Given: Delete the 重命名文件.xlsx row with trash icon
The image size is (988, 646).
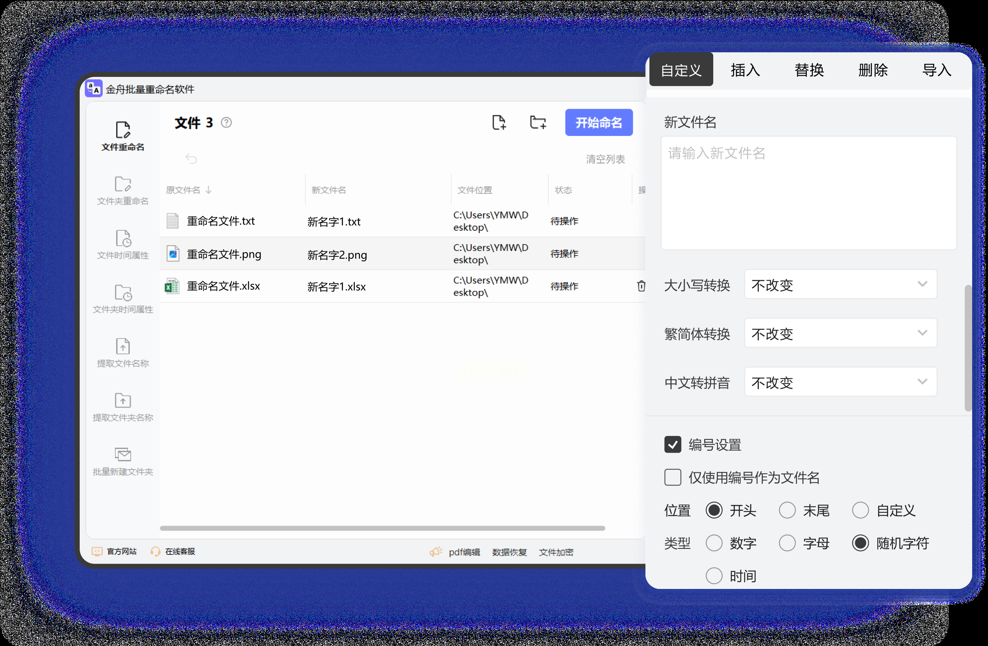Looking at the screenshot, I should pos(641,286).
